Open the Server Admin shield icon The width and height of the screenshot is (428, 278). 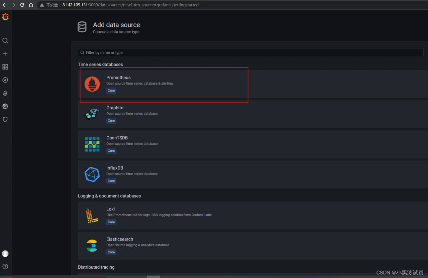[5, 119]
